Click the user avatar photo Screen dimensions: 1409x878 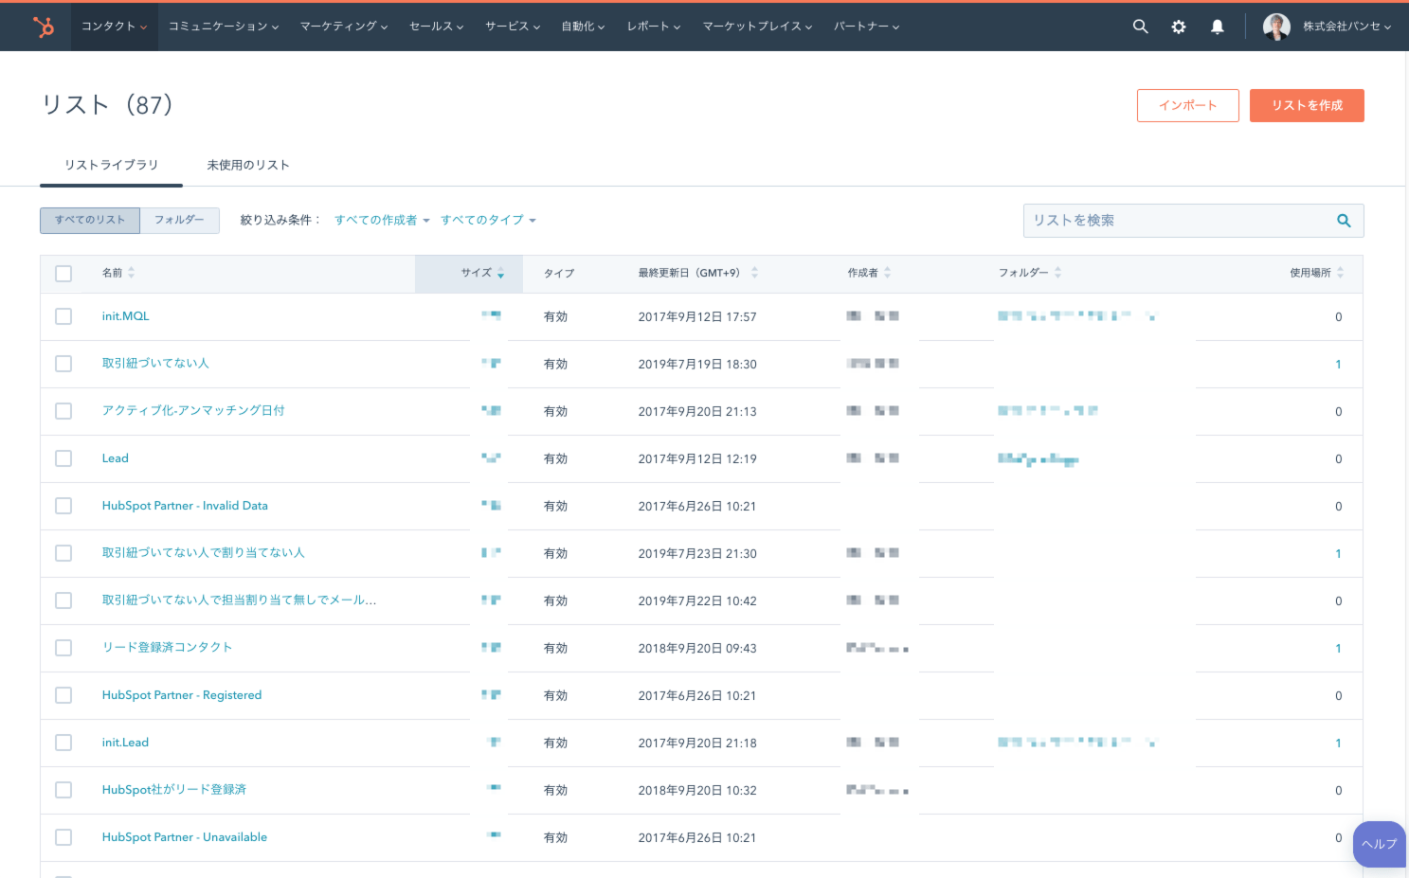tap(1276, 27)
